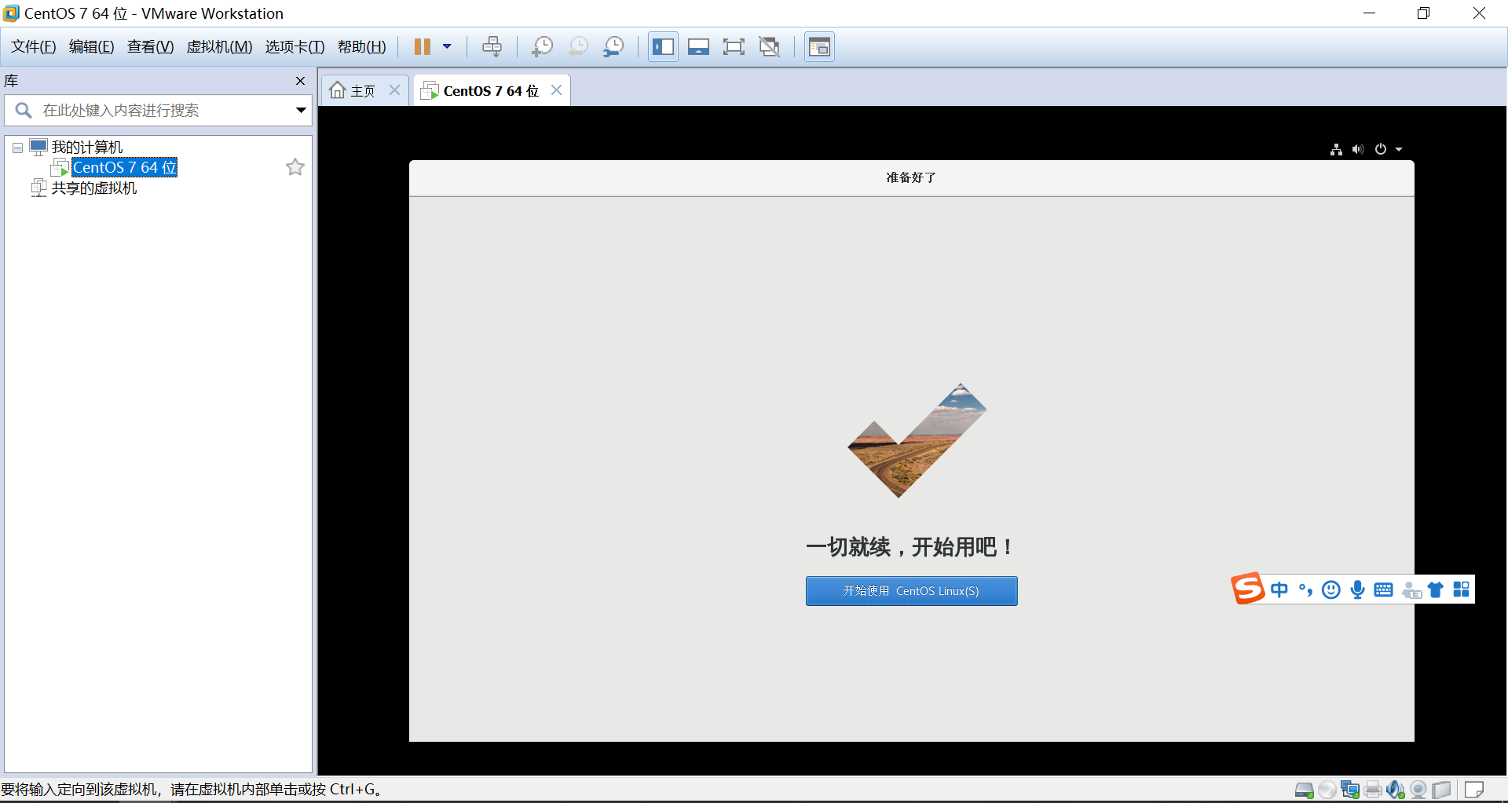This screenshot has height=803, width=1508.
Task: Switch to the 主页 tab
Action: 361,89
